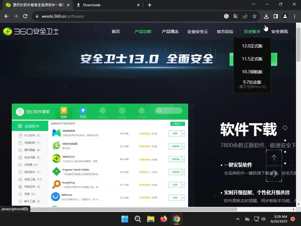
Task: Open a new browser tab
Action: (150, 5)
